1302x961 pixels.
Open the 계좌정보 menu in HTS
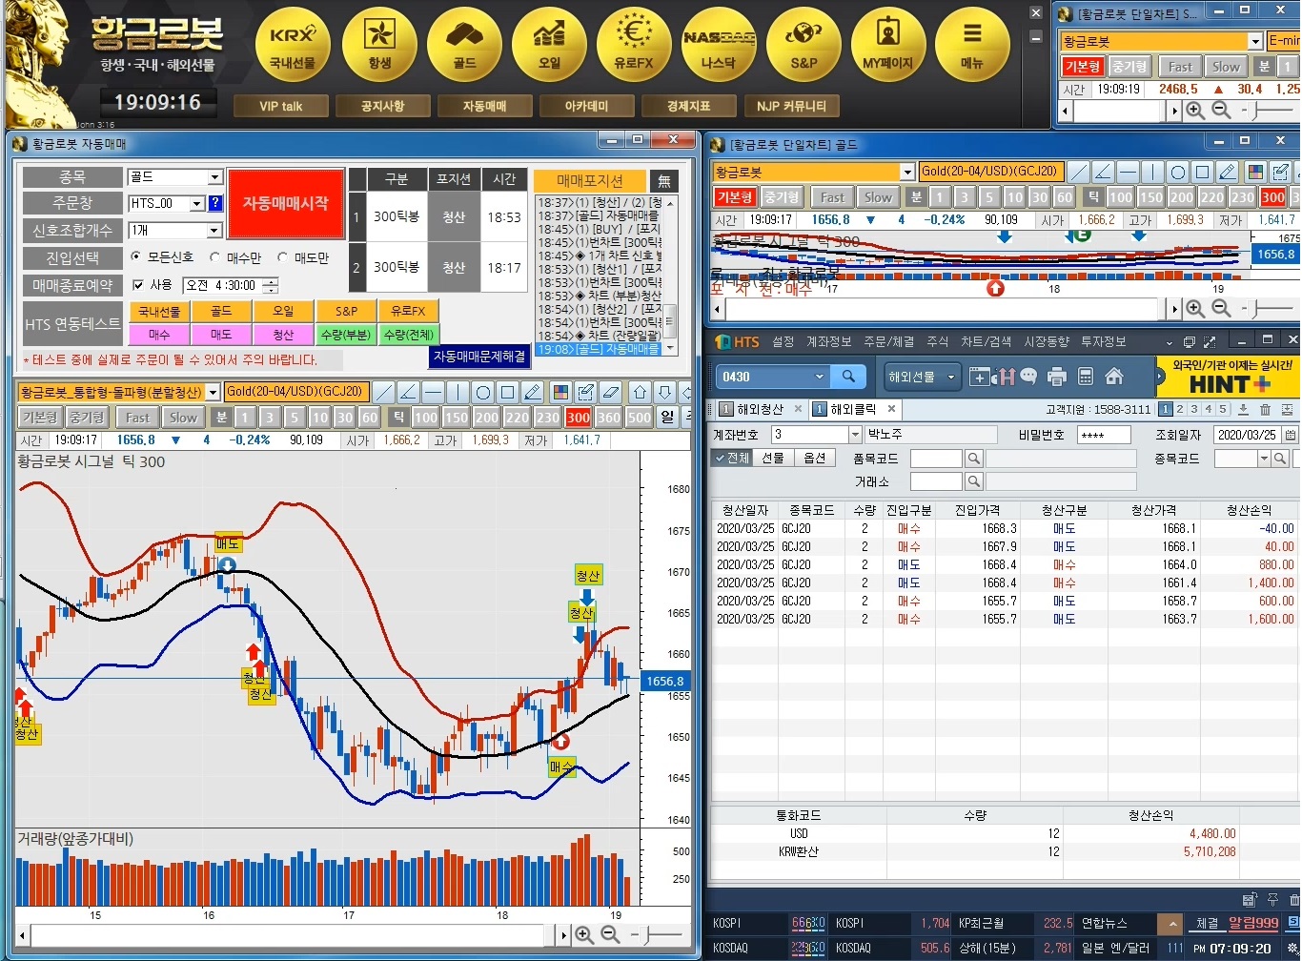click(x=829, y=341)
